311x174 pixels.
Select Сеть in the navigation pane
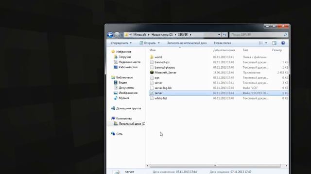point(119,134)
